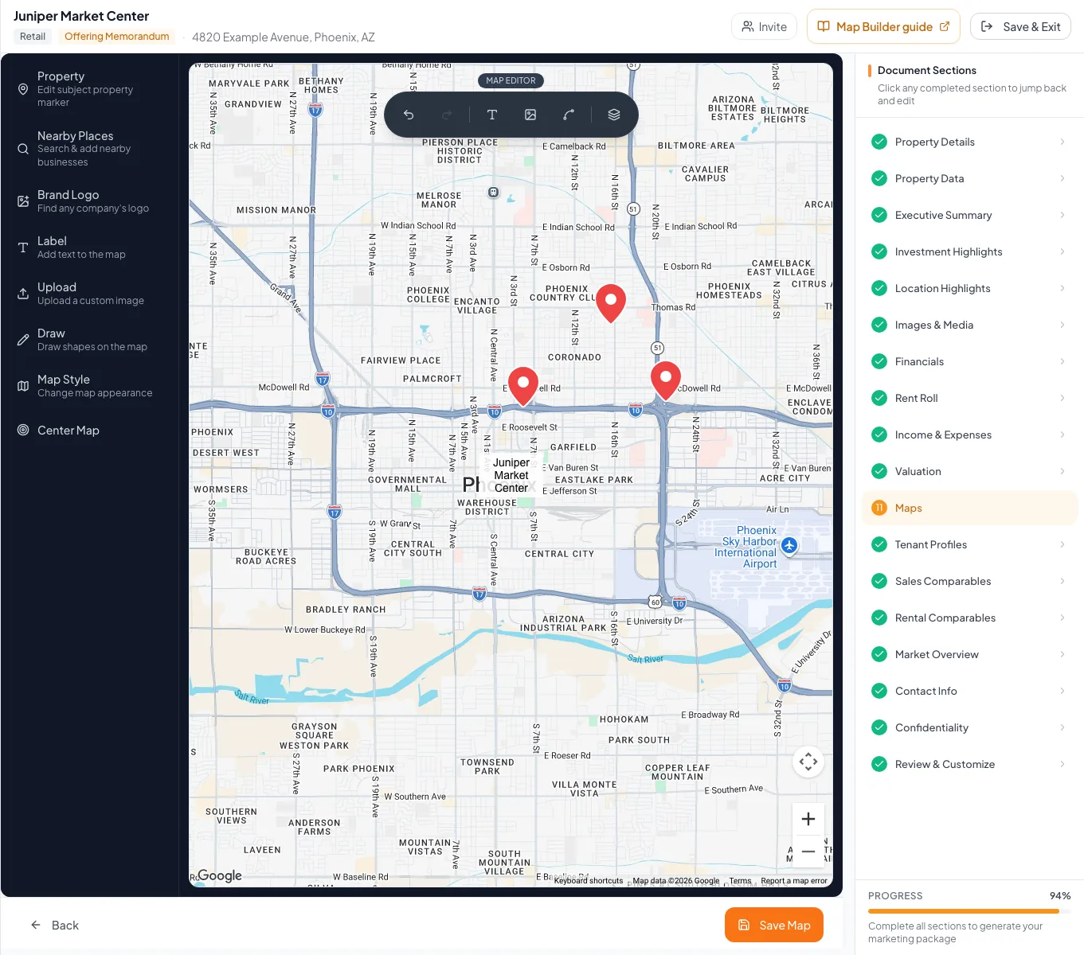Screen dimensions: 1084x955
Task: Click chevron beside Market Overview
Action: tap(1062, 654)
